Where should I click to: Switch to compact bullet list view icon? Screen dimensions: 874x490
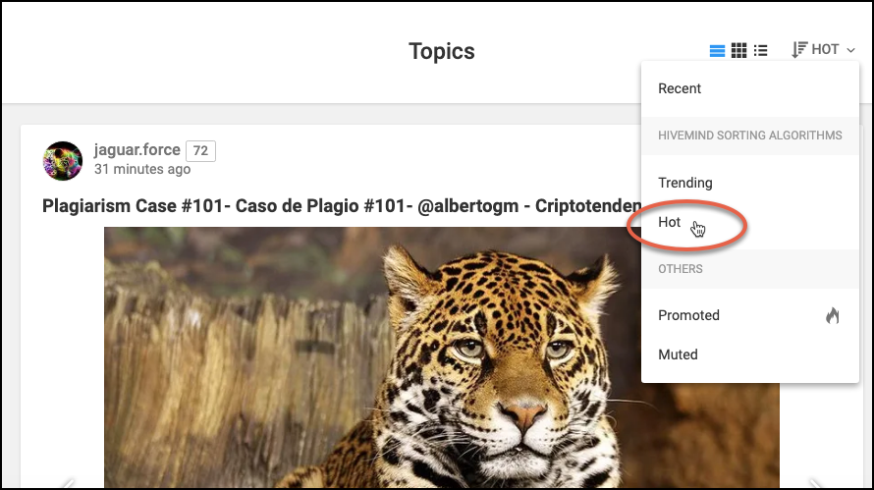click(x=760, y=51)
